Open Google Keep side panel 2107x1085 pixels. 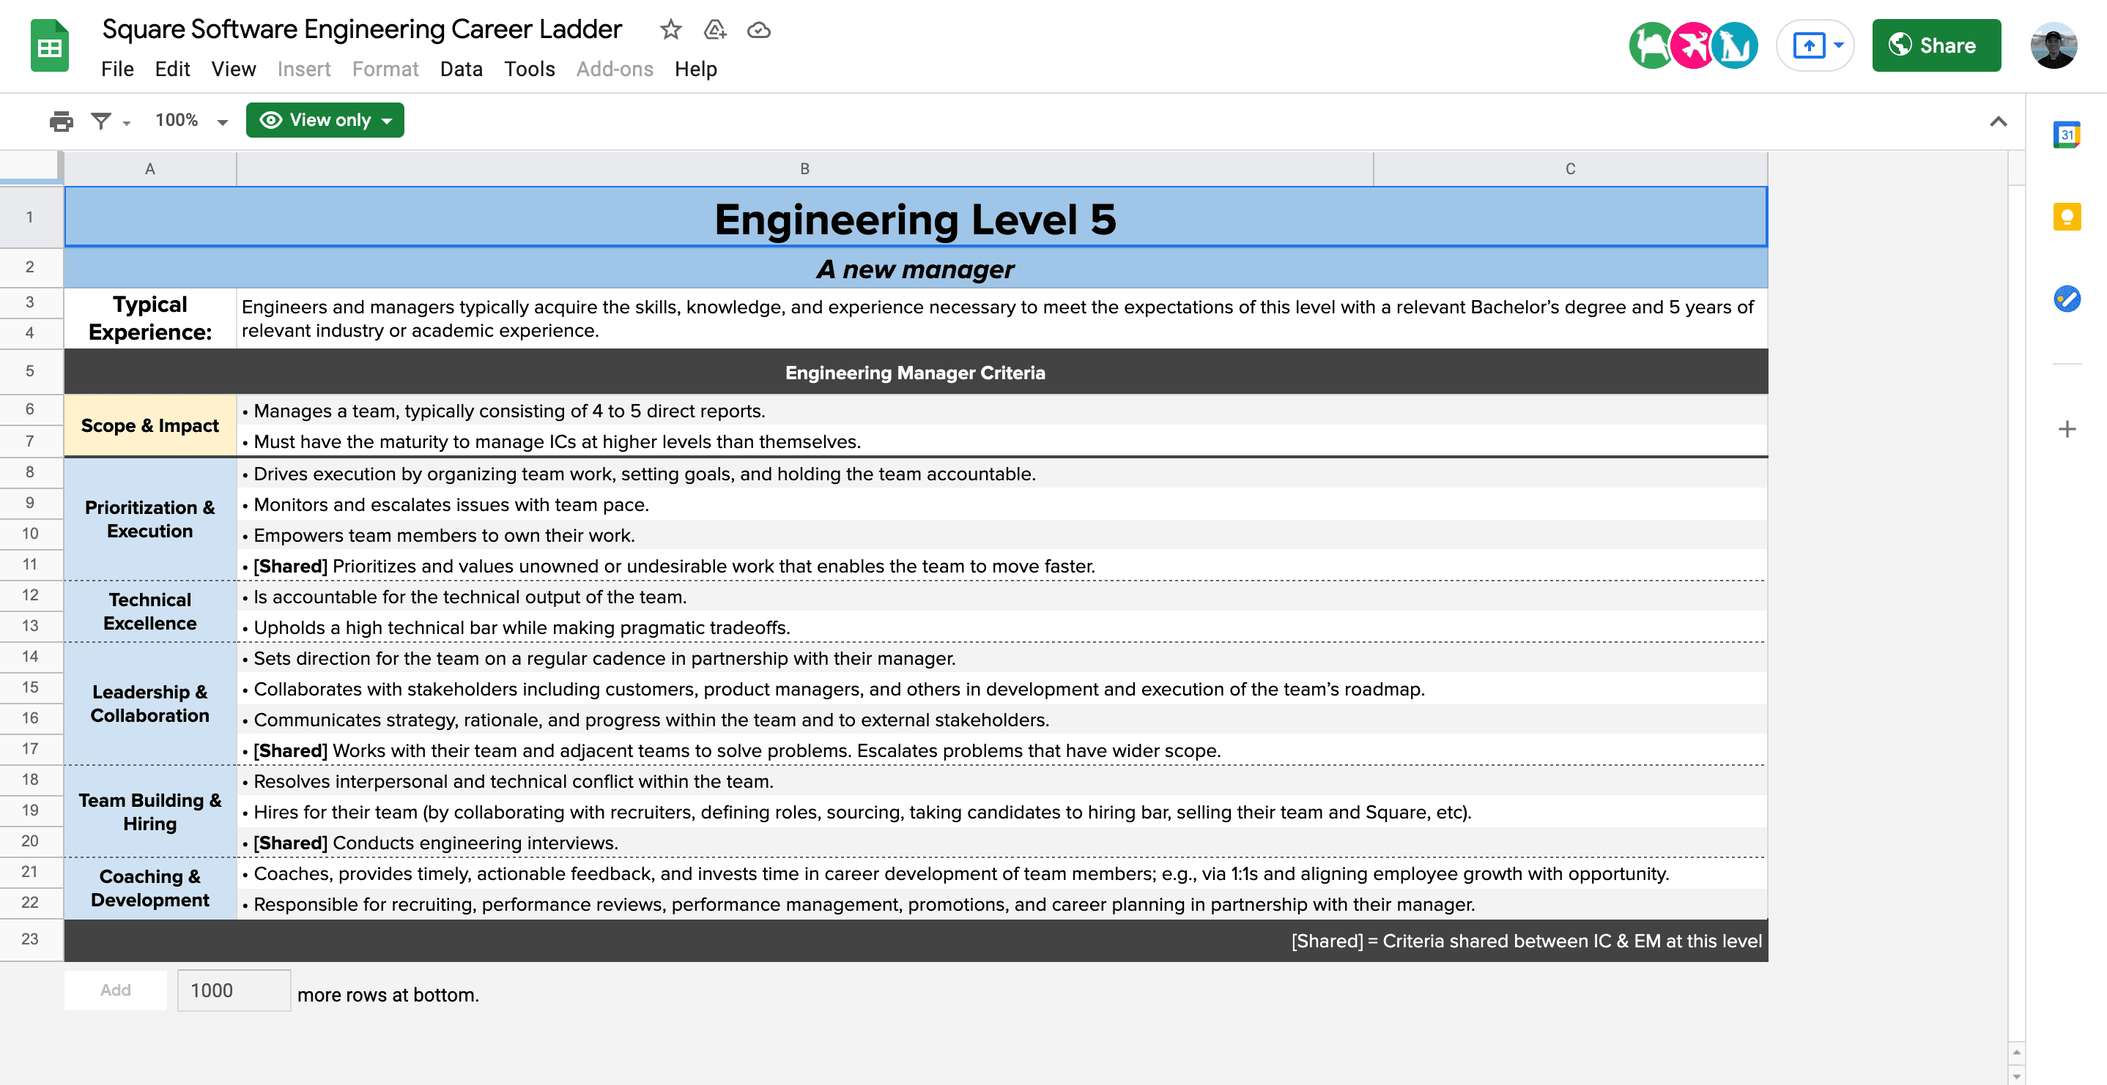point(2066,217)
